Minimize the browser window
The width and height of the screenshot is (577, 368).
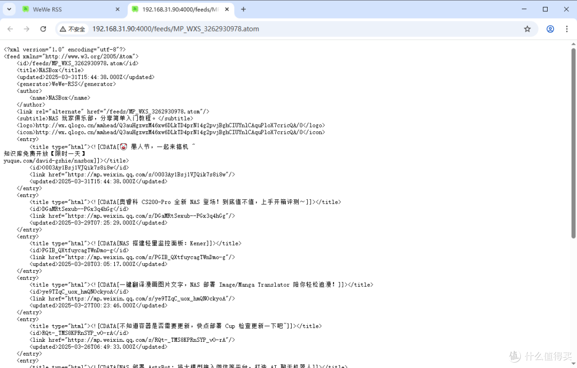(524, 9)
